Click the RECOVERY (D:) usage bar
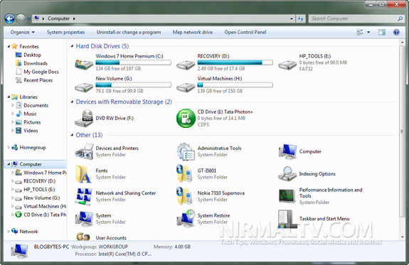 coord(235,63)
